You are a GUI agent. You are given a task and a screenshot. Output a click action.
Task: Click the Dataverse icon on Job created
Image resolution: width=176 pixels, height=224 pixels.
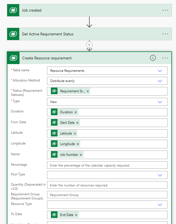[13, 10]
